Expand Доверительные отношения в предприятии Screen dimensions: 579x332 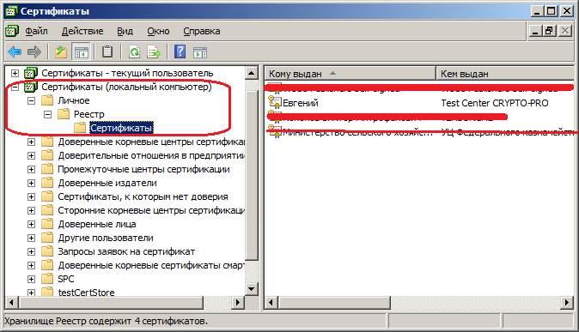tap(32, 155)
